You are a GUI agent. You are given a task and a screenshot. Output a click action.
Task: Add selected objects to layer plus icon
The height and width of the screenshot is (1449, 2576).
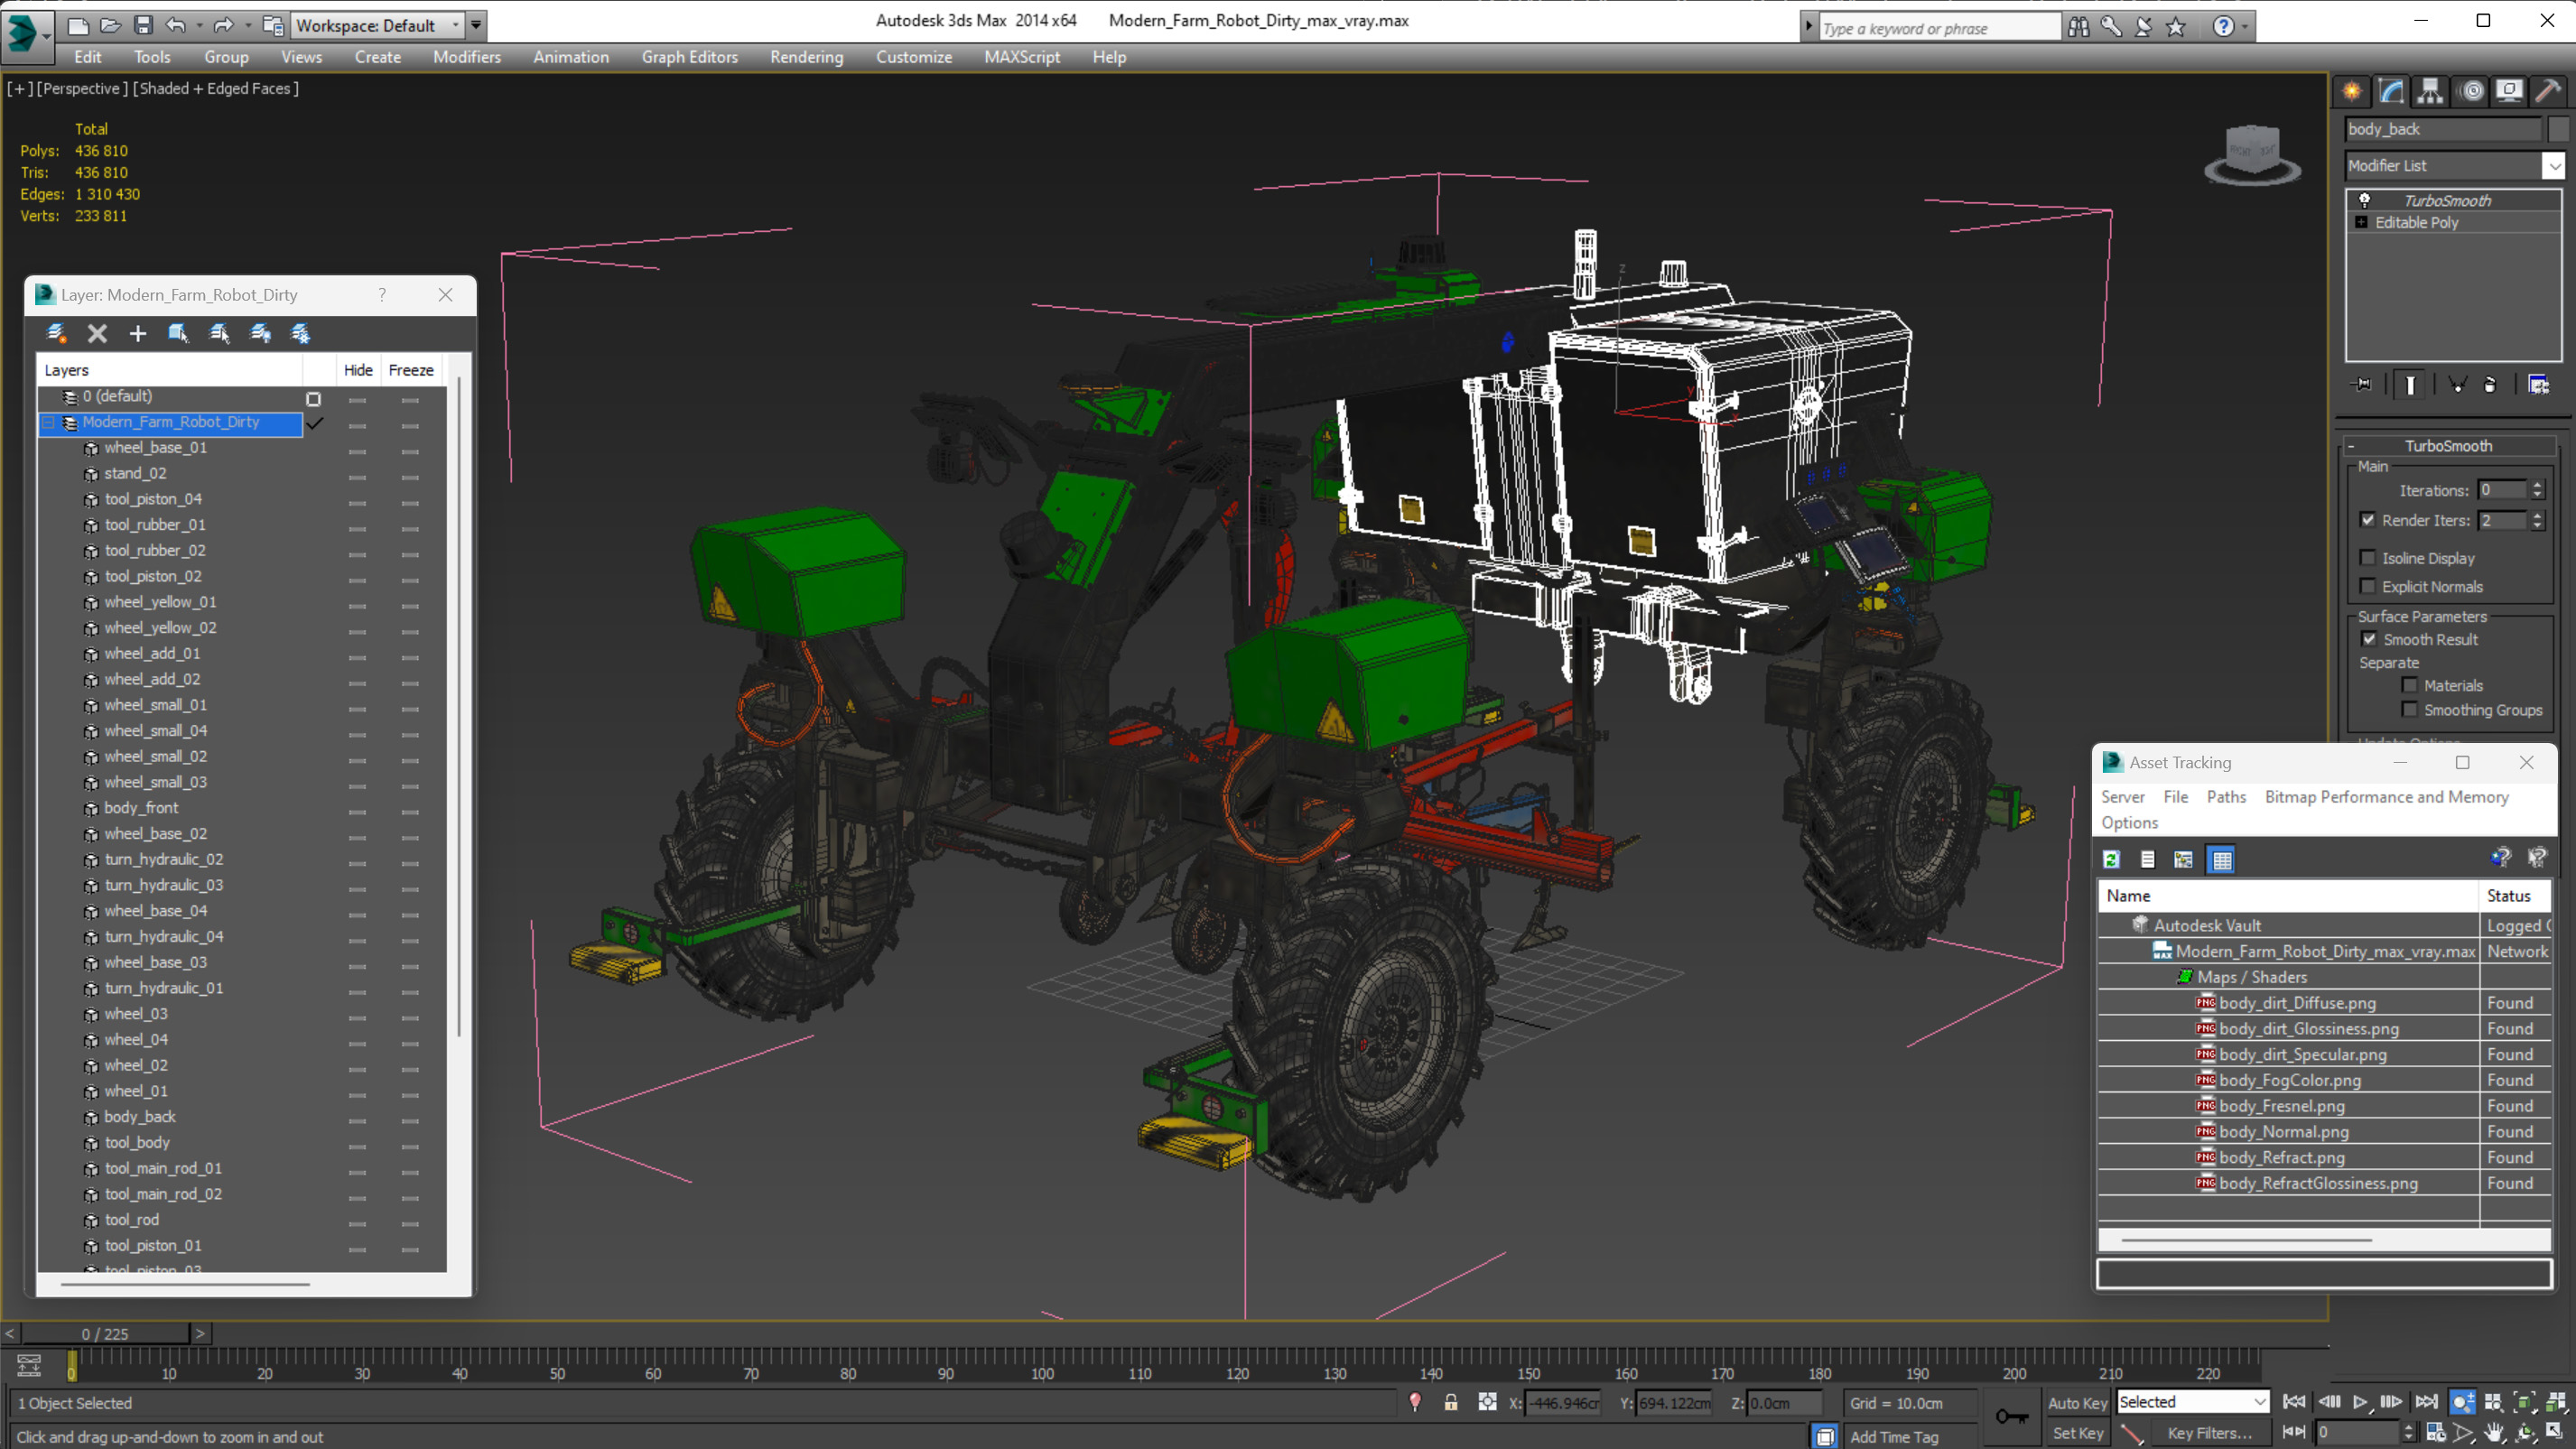click(138, 333)
